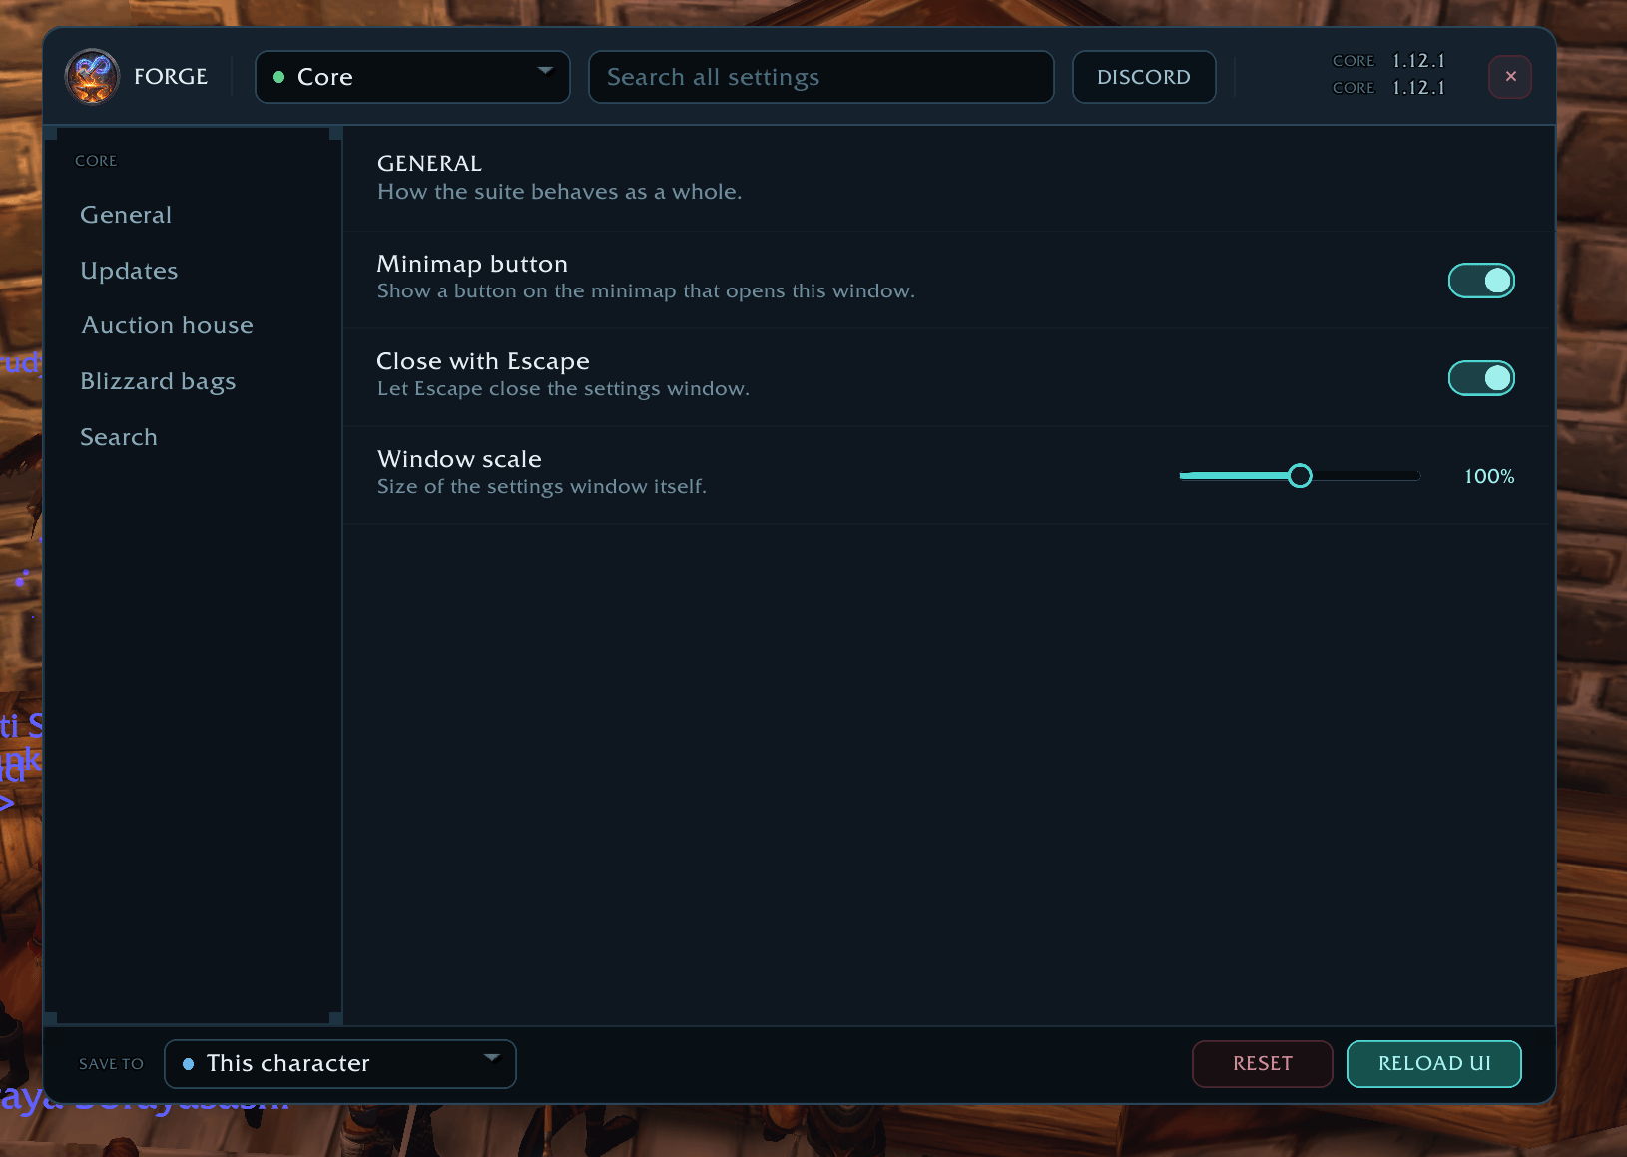1627x1157 pixels.
Task: Click the Window scale slider handle
Action: coord(1300,476)
